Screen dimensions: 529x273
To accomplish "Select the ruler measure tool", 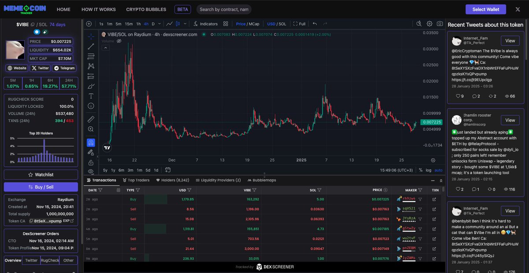I will (x=91, y=119).
